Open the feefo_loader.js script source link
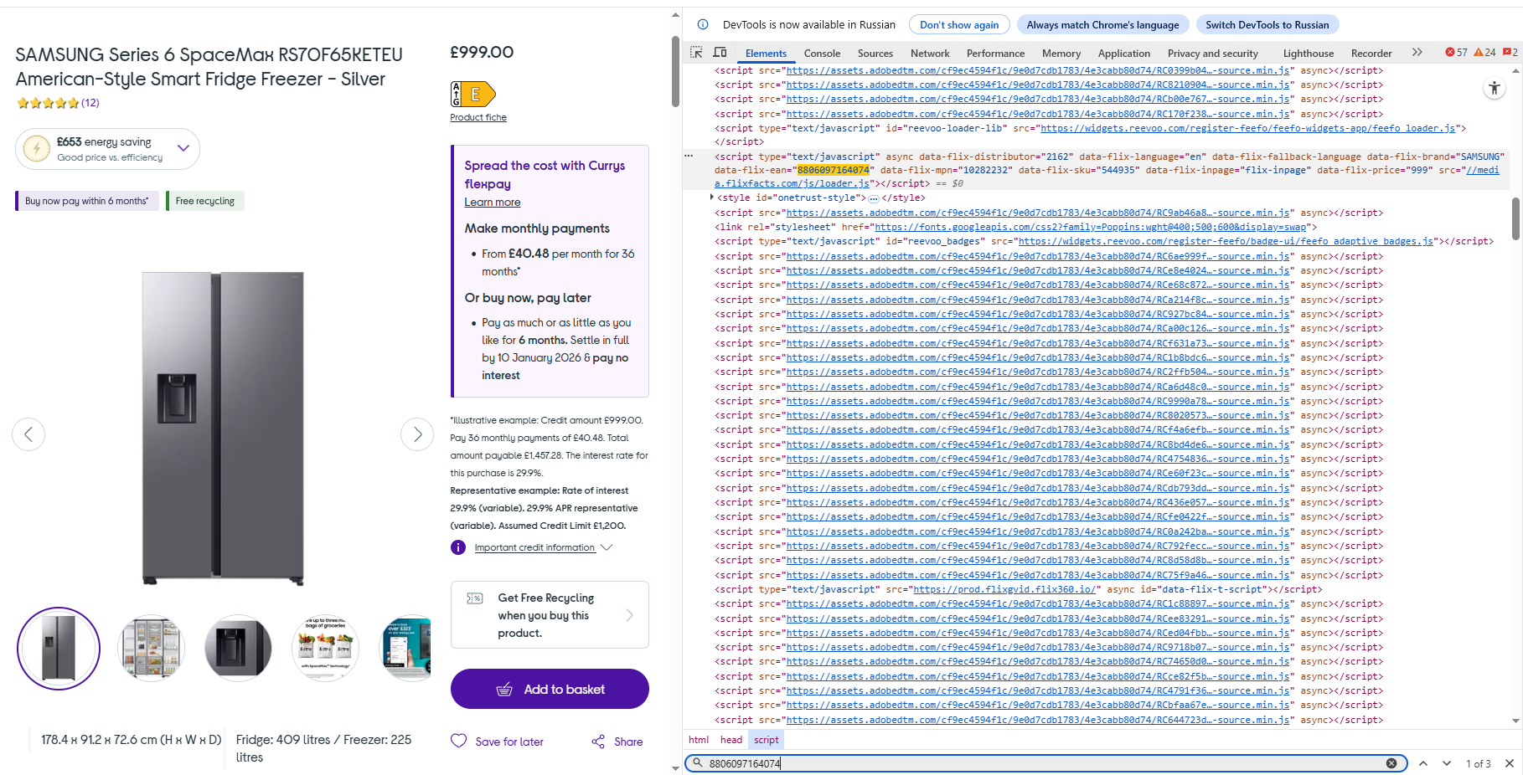 (1249, 128)
